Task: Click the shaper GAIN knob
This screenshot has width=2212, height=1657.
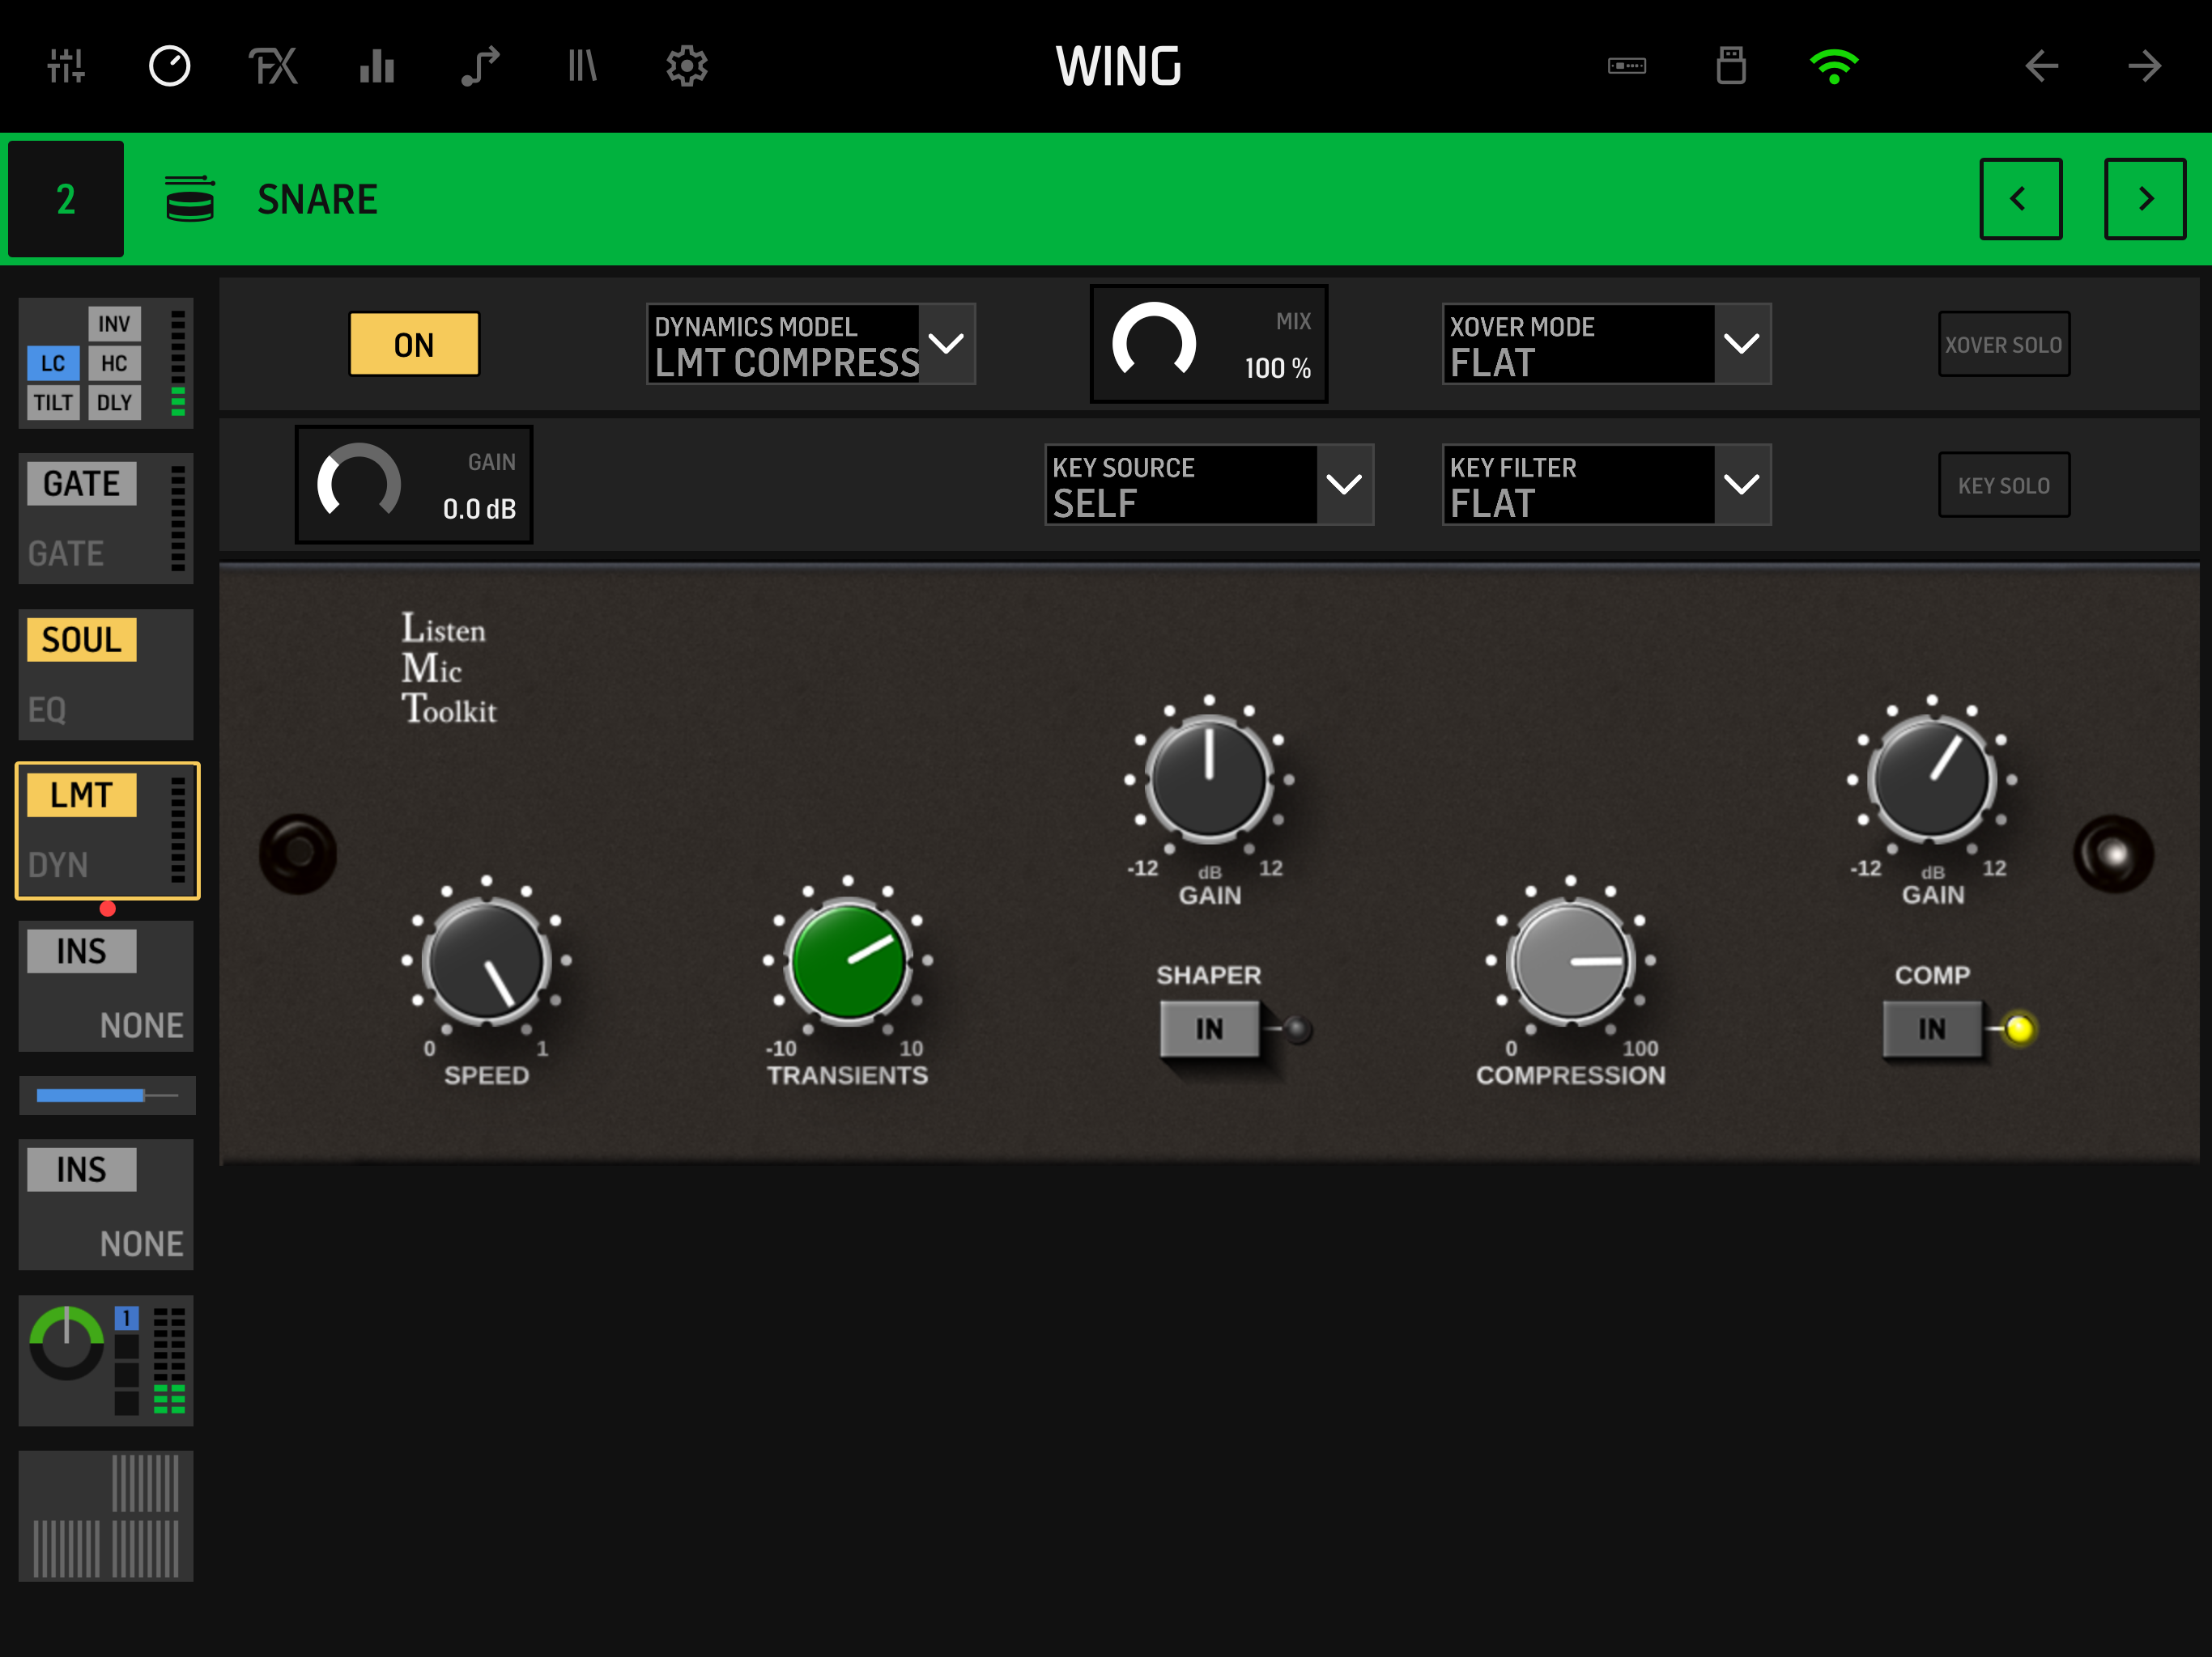Action: [1209, 779]
